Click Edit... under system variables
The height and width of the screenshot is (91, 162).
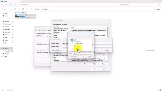tap(95, 64)
